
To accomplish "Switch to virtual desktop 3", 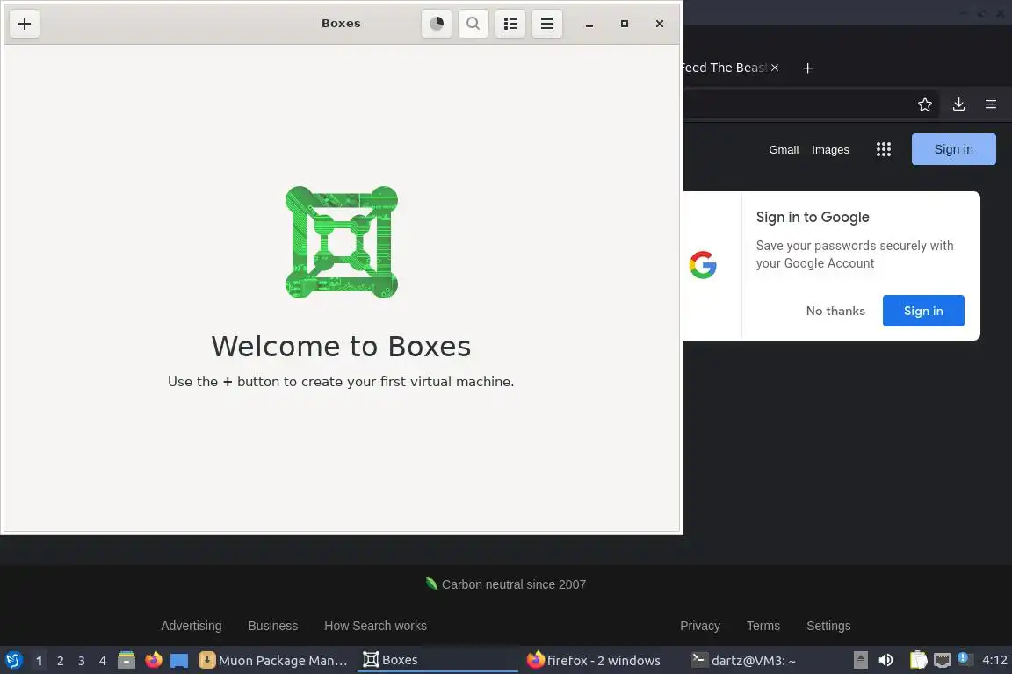I will [82, 661].
